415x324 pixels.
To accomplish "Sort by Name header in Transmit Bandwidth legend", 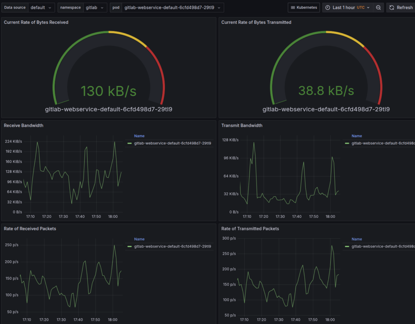I will coord(357,136).
